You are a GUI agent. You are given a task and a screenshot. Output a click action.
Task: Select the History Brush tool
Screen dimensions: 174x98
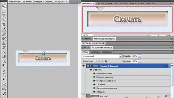(x=4, y=48)
